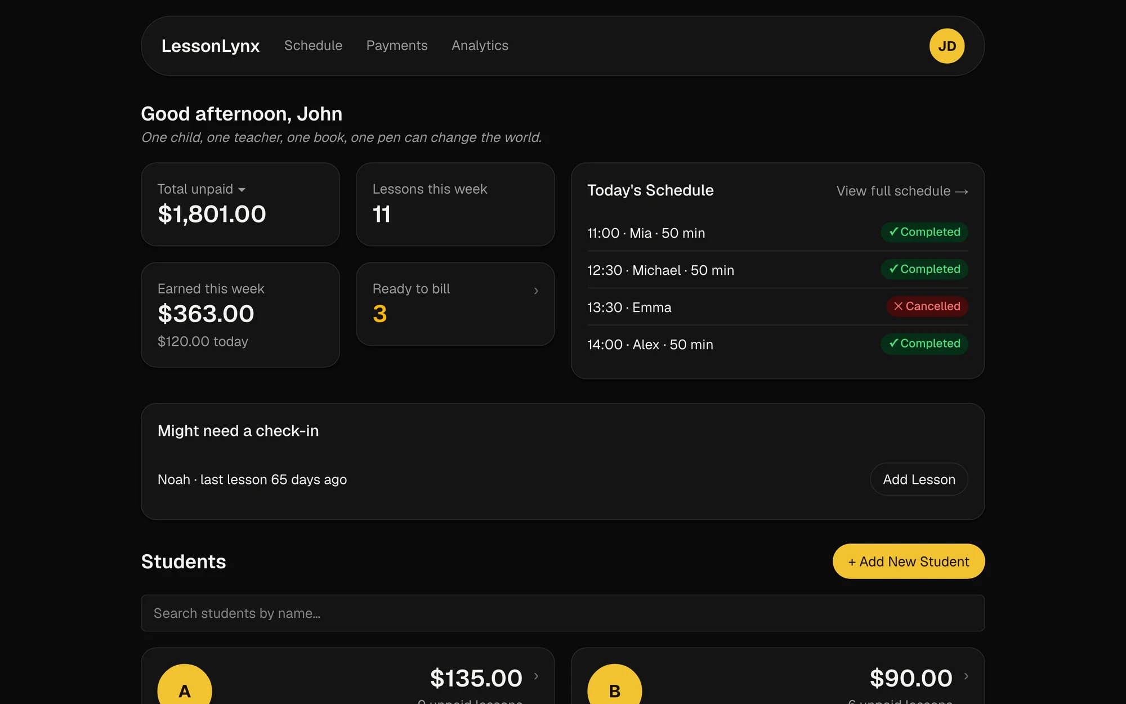Click the $1,801.00 total unpaid amount
Viewport: 1126px width, 704px height.
pyautogui.click(x=212, y=215)
